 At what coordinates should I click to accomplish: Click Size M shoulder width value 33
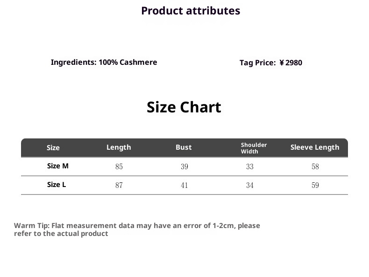250,166
